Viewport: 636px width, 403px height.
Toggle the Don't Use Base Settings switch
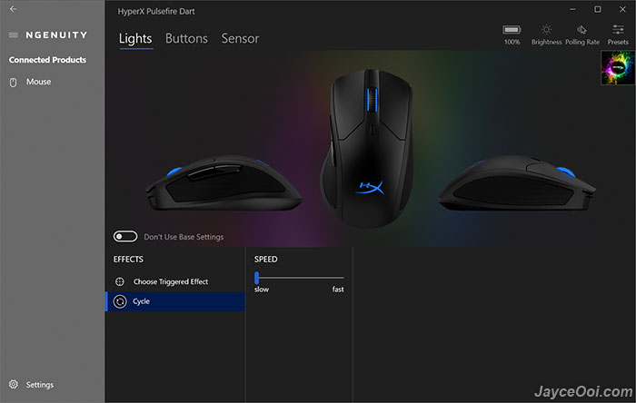click(125, 237)
